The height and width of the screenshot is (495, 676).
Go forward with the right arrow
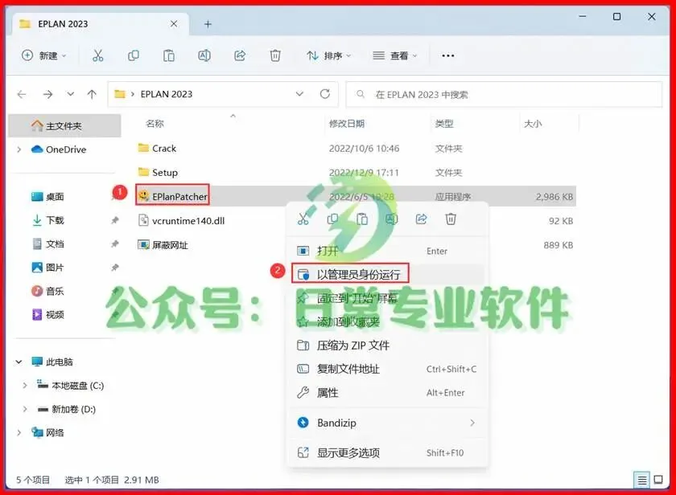[x=47, y=94]
